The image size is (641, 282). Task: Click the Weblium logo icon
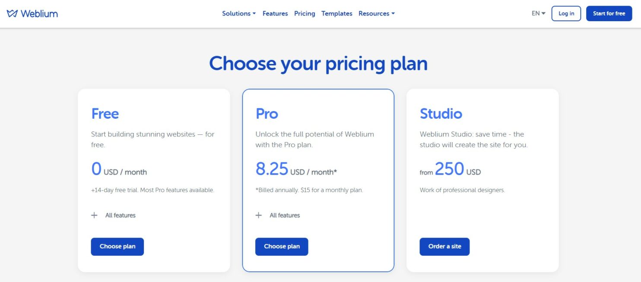pos(12,13)
